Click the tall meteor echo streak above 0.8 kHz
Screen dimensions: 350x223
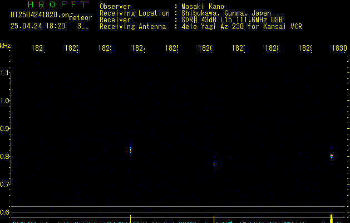tap(130, 148)
